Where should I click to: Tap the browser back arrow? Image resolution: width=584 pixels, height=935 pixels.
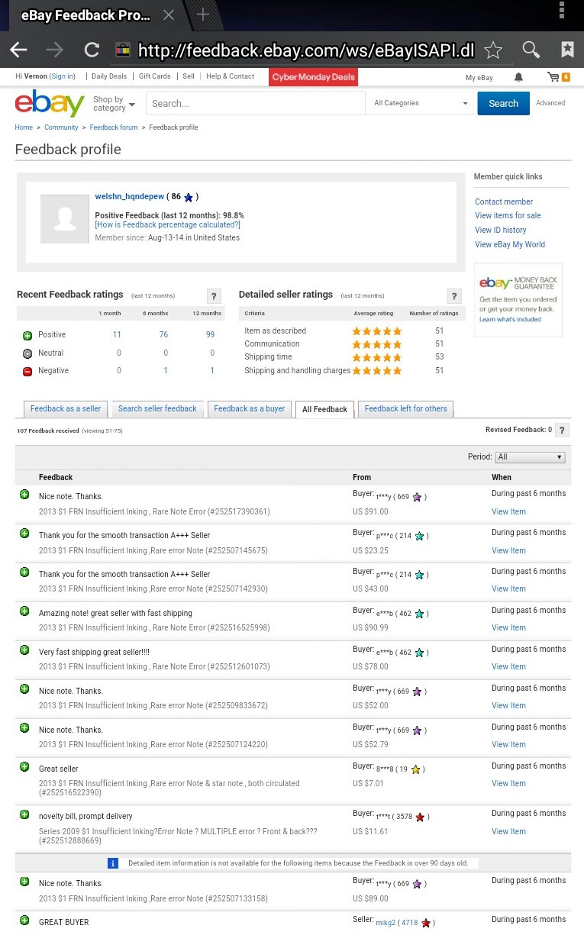click(x=18, y=50)
